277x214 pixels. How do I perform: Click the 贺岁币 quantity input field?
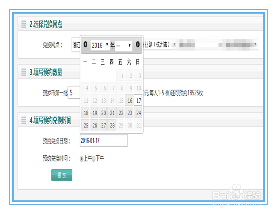[74, 93]
